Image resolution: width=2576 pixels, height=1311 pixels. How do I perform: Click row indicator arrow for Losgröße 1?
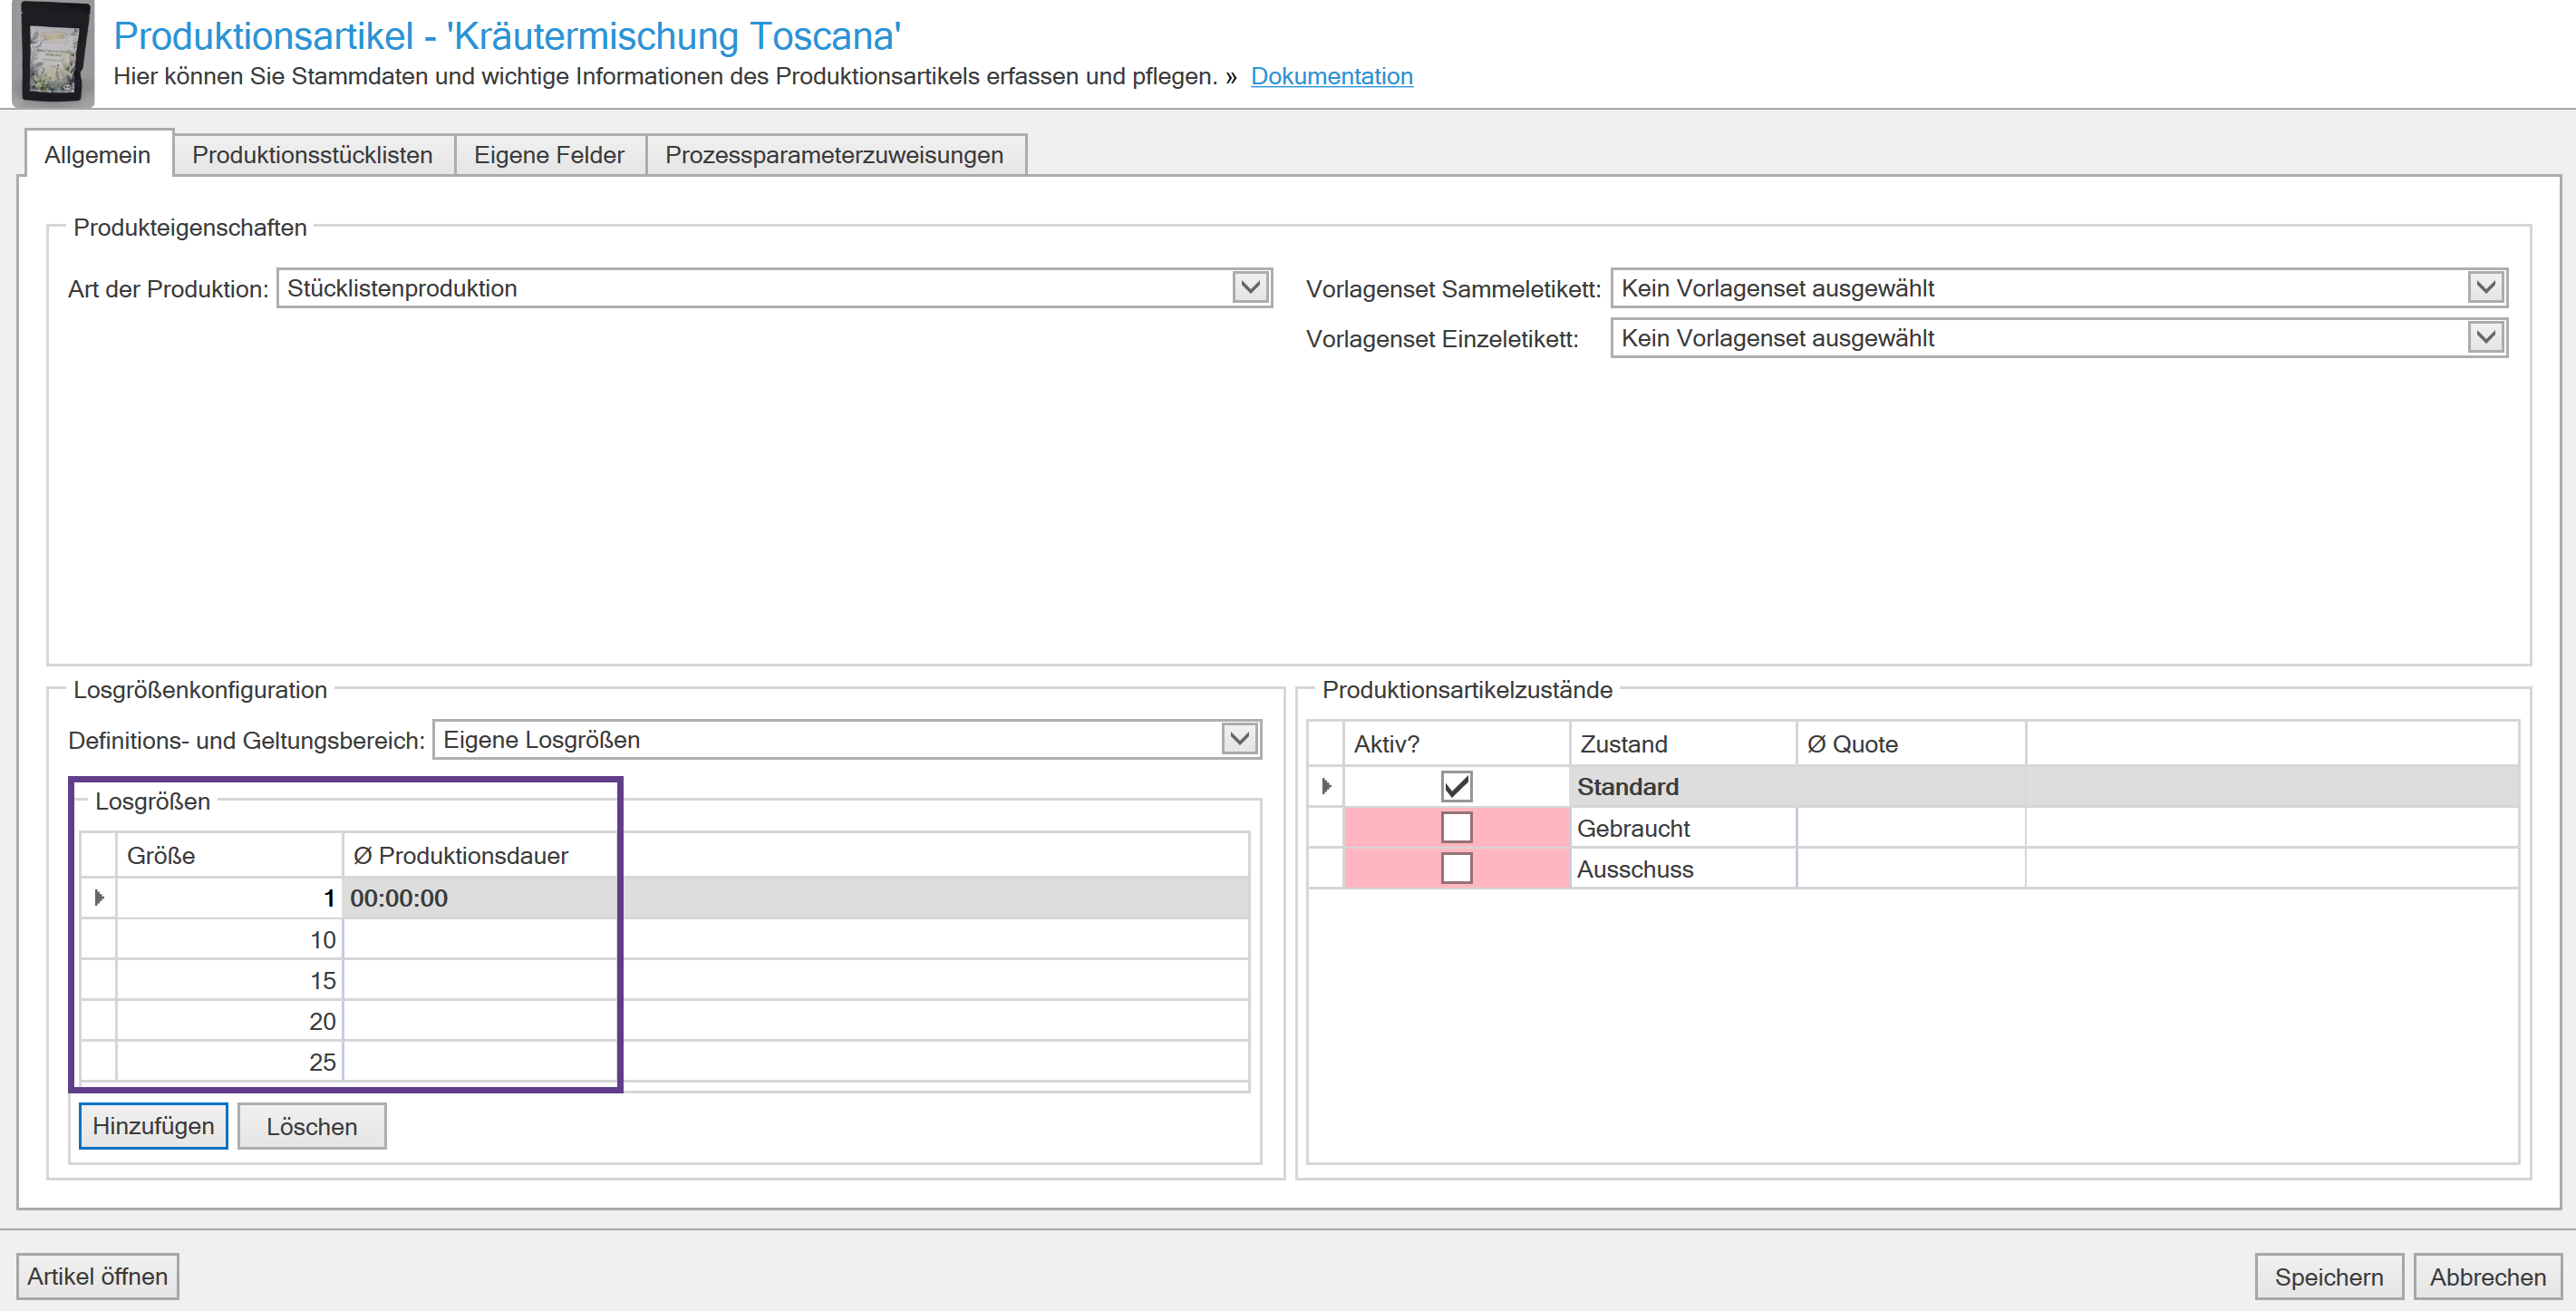(98, 898)
